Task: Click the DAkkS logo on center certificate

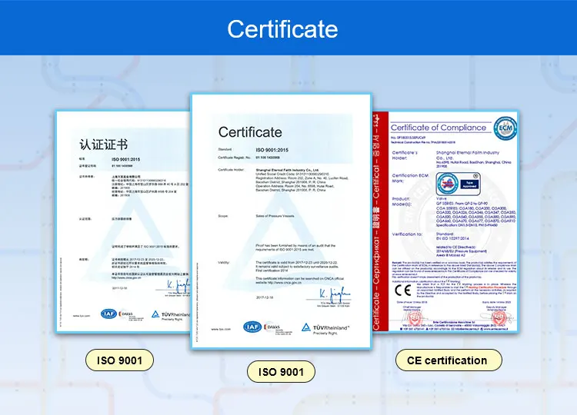Action: click(x=278, y=328)
